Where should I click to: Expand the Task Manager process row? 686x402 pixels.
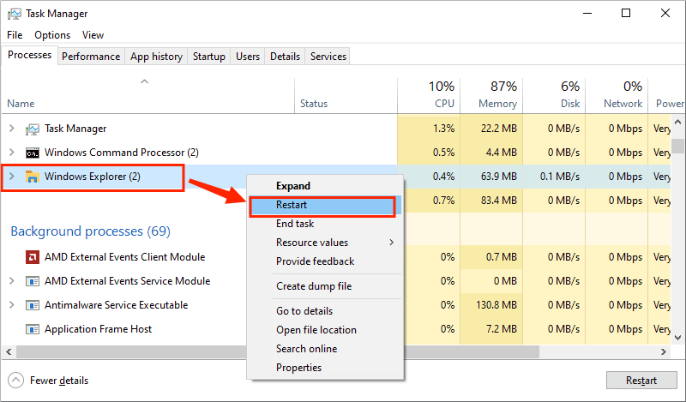[x=12, y=129]
